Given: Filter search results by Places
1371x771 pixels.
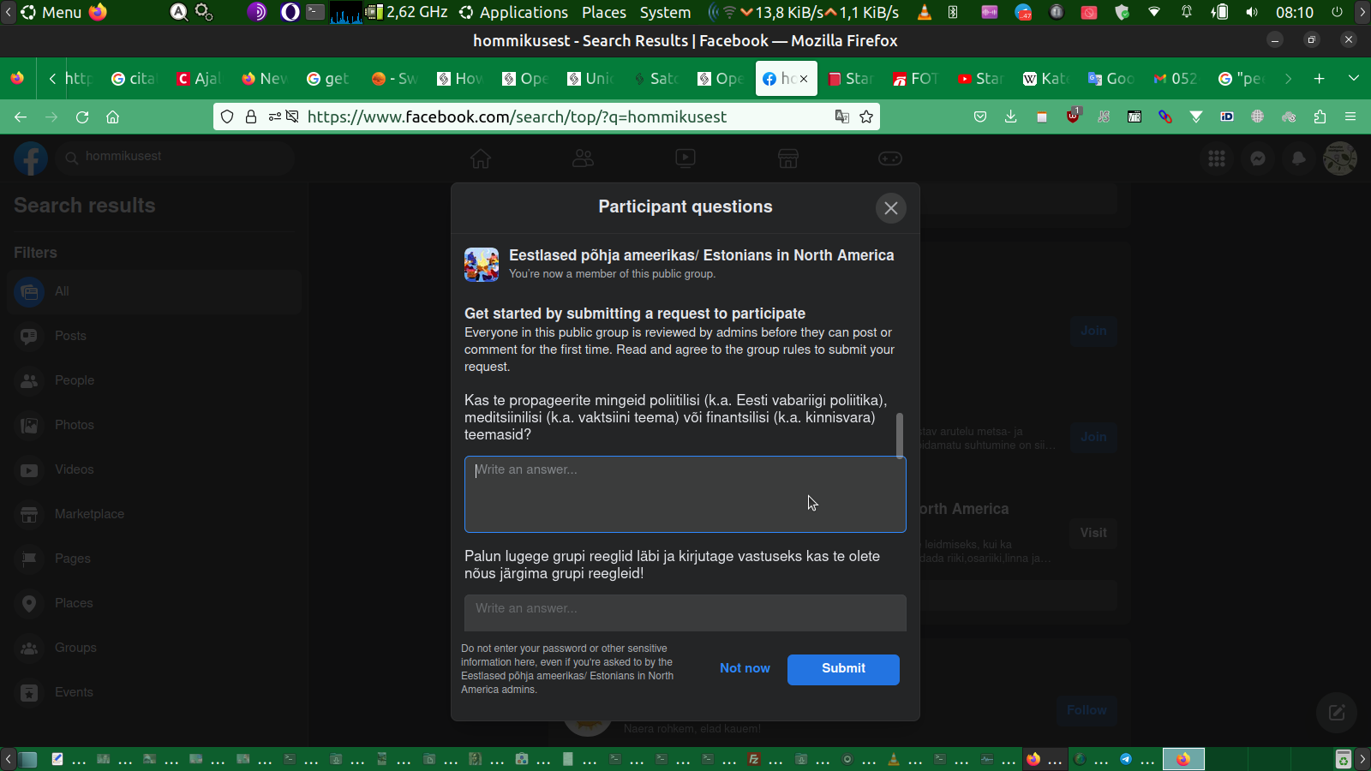Looking at the screenshot, I should pos(154,603).
